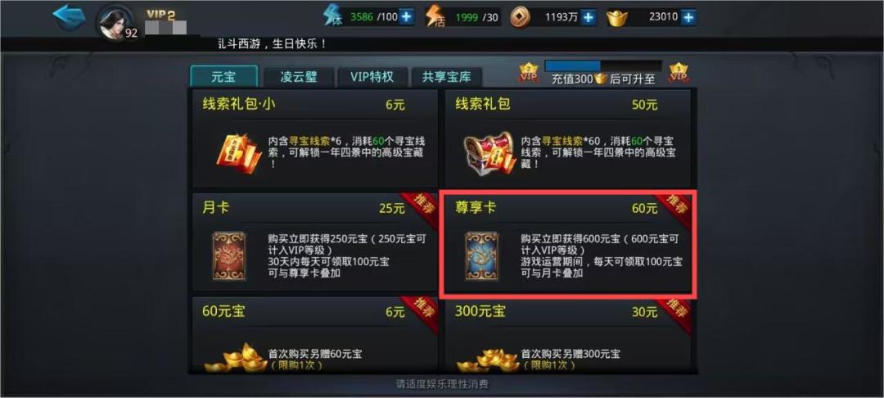Click the VIP 3 badge icon
The width and height of the screenshot is (884, 398).
679,73
